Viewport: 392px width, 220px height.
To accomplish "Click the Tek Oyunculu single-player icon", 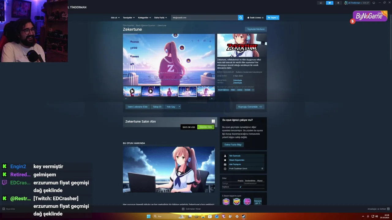I will [x=225, y=156].
